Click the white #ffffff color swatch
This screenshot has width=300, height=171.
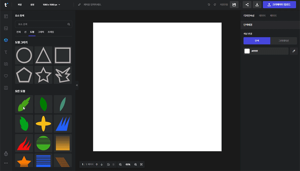tap(247, 51)
